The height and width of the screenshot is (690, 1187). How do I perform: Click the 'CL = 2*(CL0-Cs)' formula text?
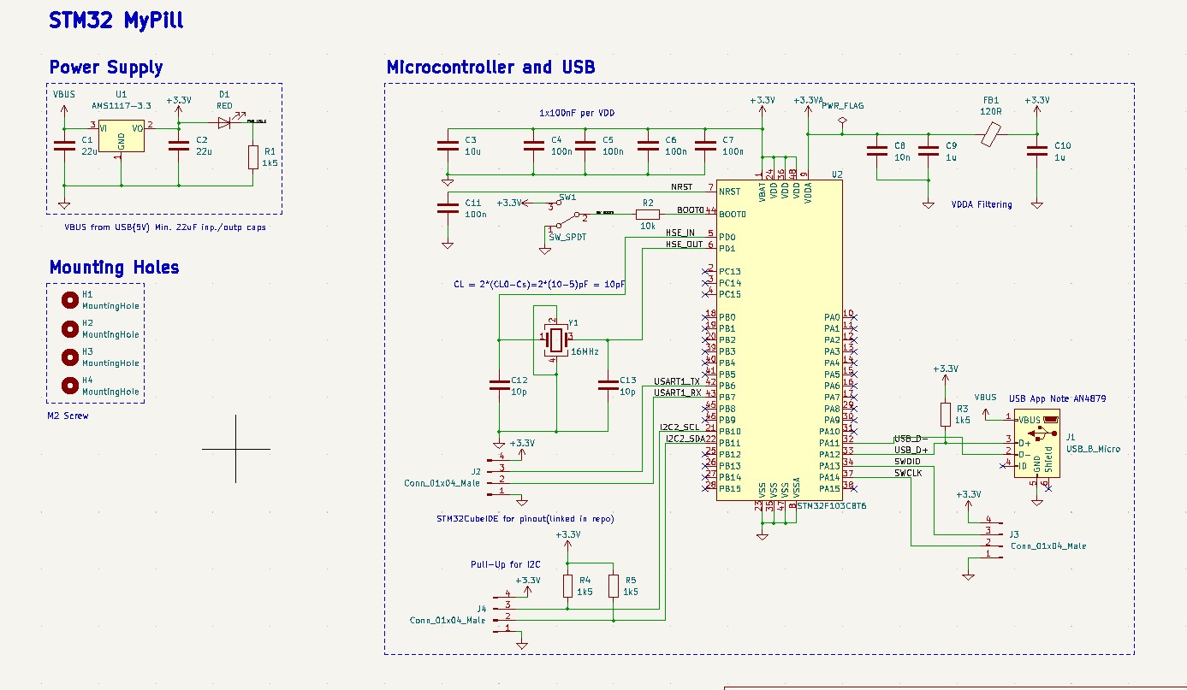click(540, 284)
